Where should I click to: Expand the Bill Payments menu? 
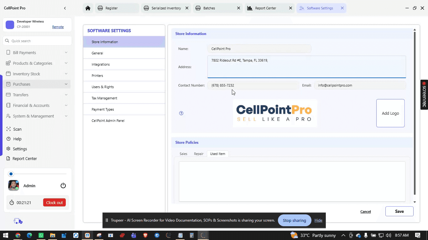66,52
